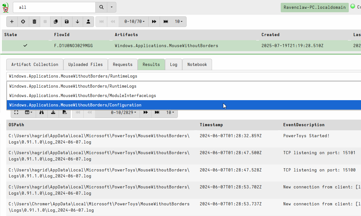Start a new collection with the plus icon
The width and height of the screenshot is (361, 216).
(x=12, y=22)
